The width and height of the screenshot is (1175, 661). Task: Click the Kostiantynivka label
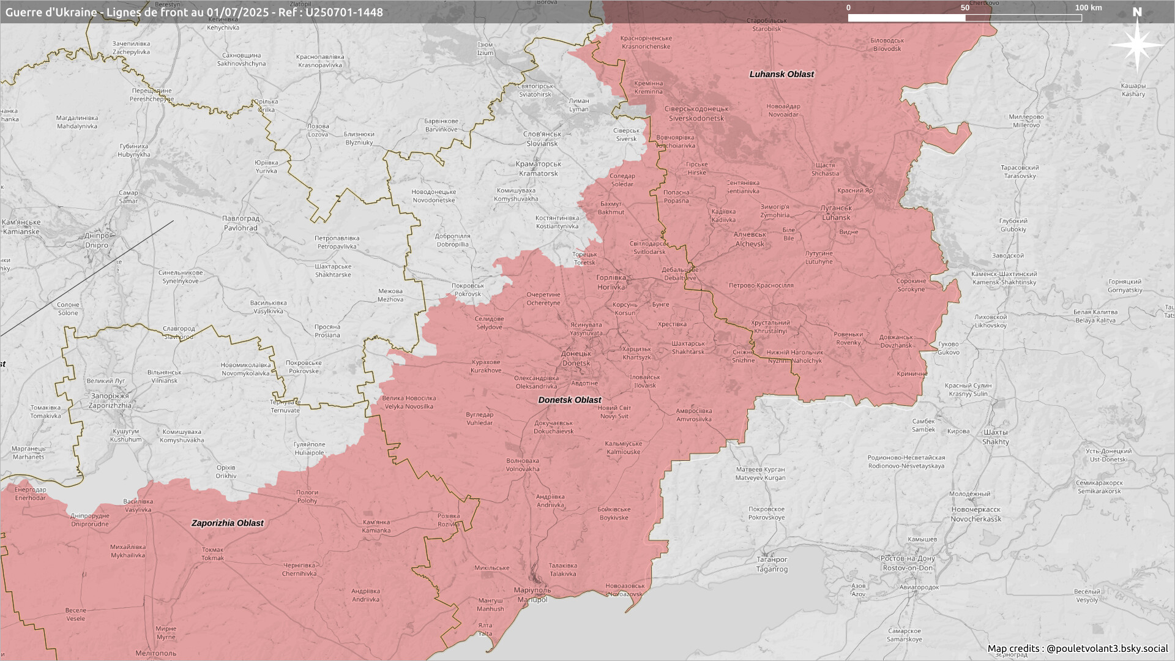(557, 222)
